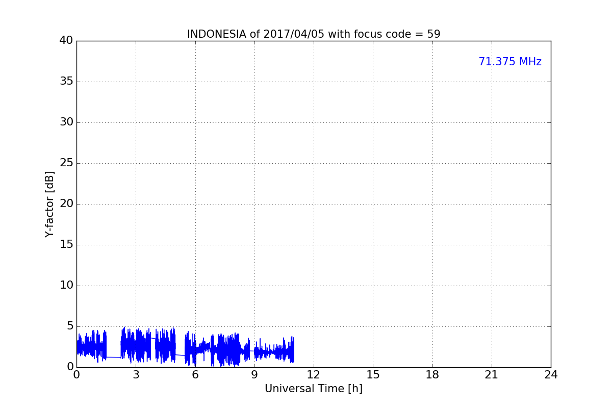Click y-axis tick label 25
The image size is (612, 408).
click(66, 163)
